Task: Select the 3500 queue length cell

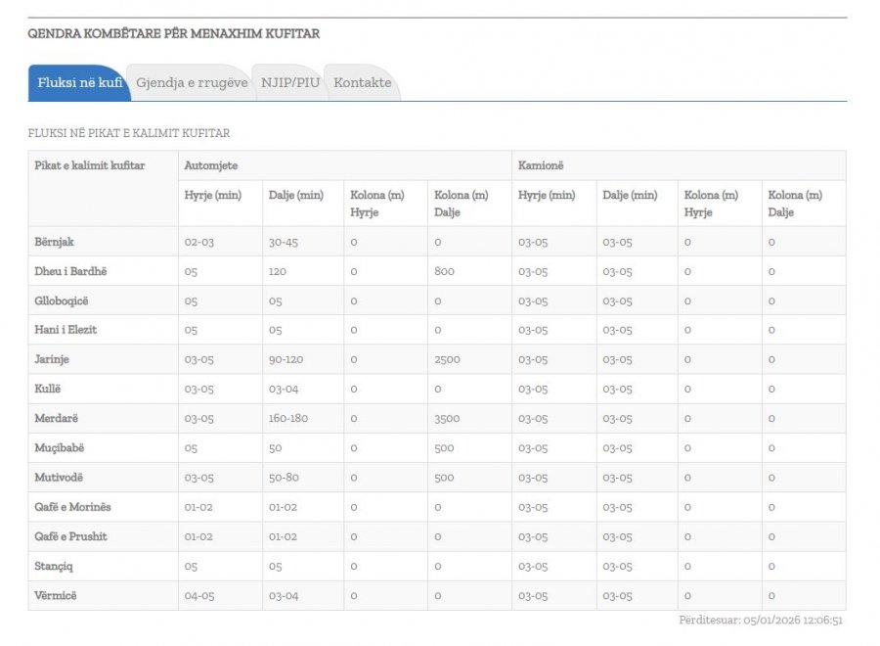Action: 447,419
